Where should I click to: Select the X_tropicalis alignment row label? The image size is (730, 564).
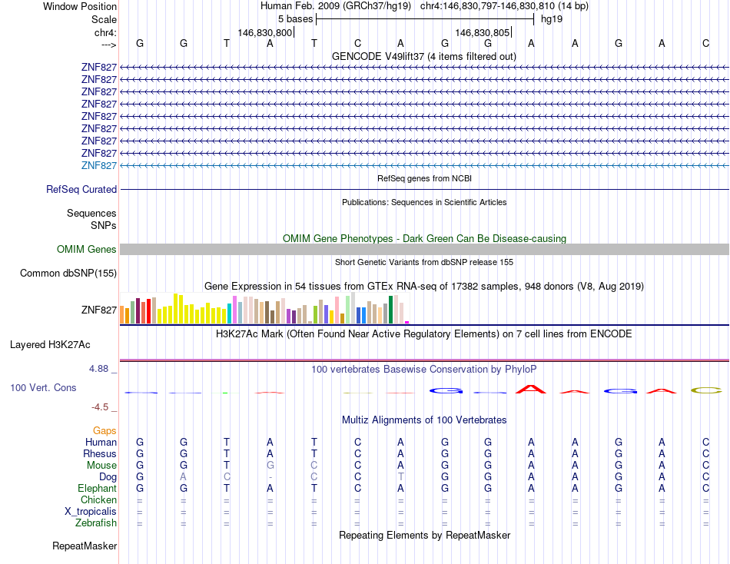point(91,512)
